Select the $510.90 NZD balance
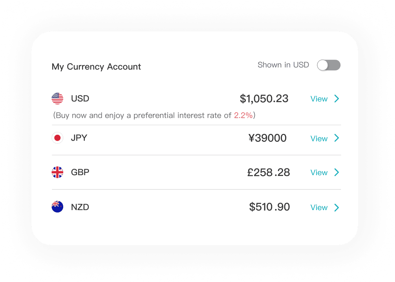This screenshot has width=395, height=282. point(269,207)
